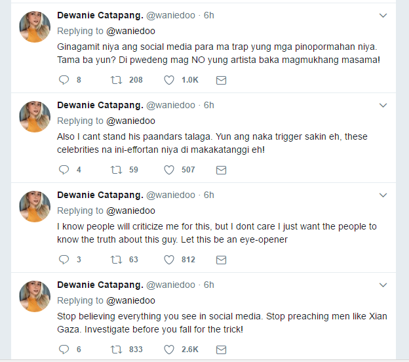The height and width of the screenshot is (362, 409).
Task: Retweet the tweet with 208 retweets
Action: tap(117, 79)
